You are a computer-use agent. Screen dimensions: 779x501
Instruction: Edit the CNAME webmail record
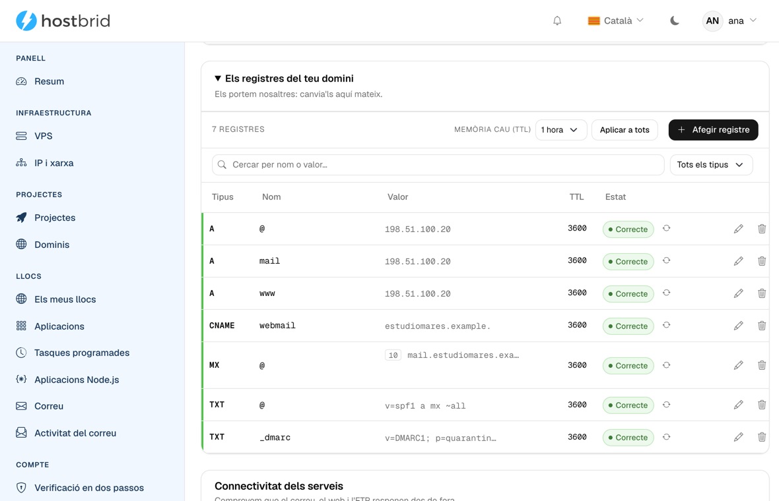coord(738,326)
